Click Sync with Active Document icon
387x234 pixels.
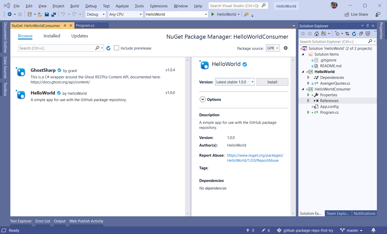point(347,34)
